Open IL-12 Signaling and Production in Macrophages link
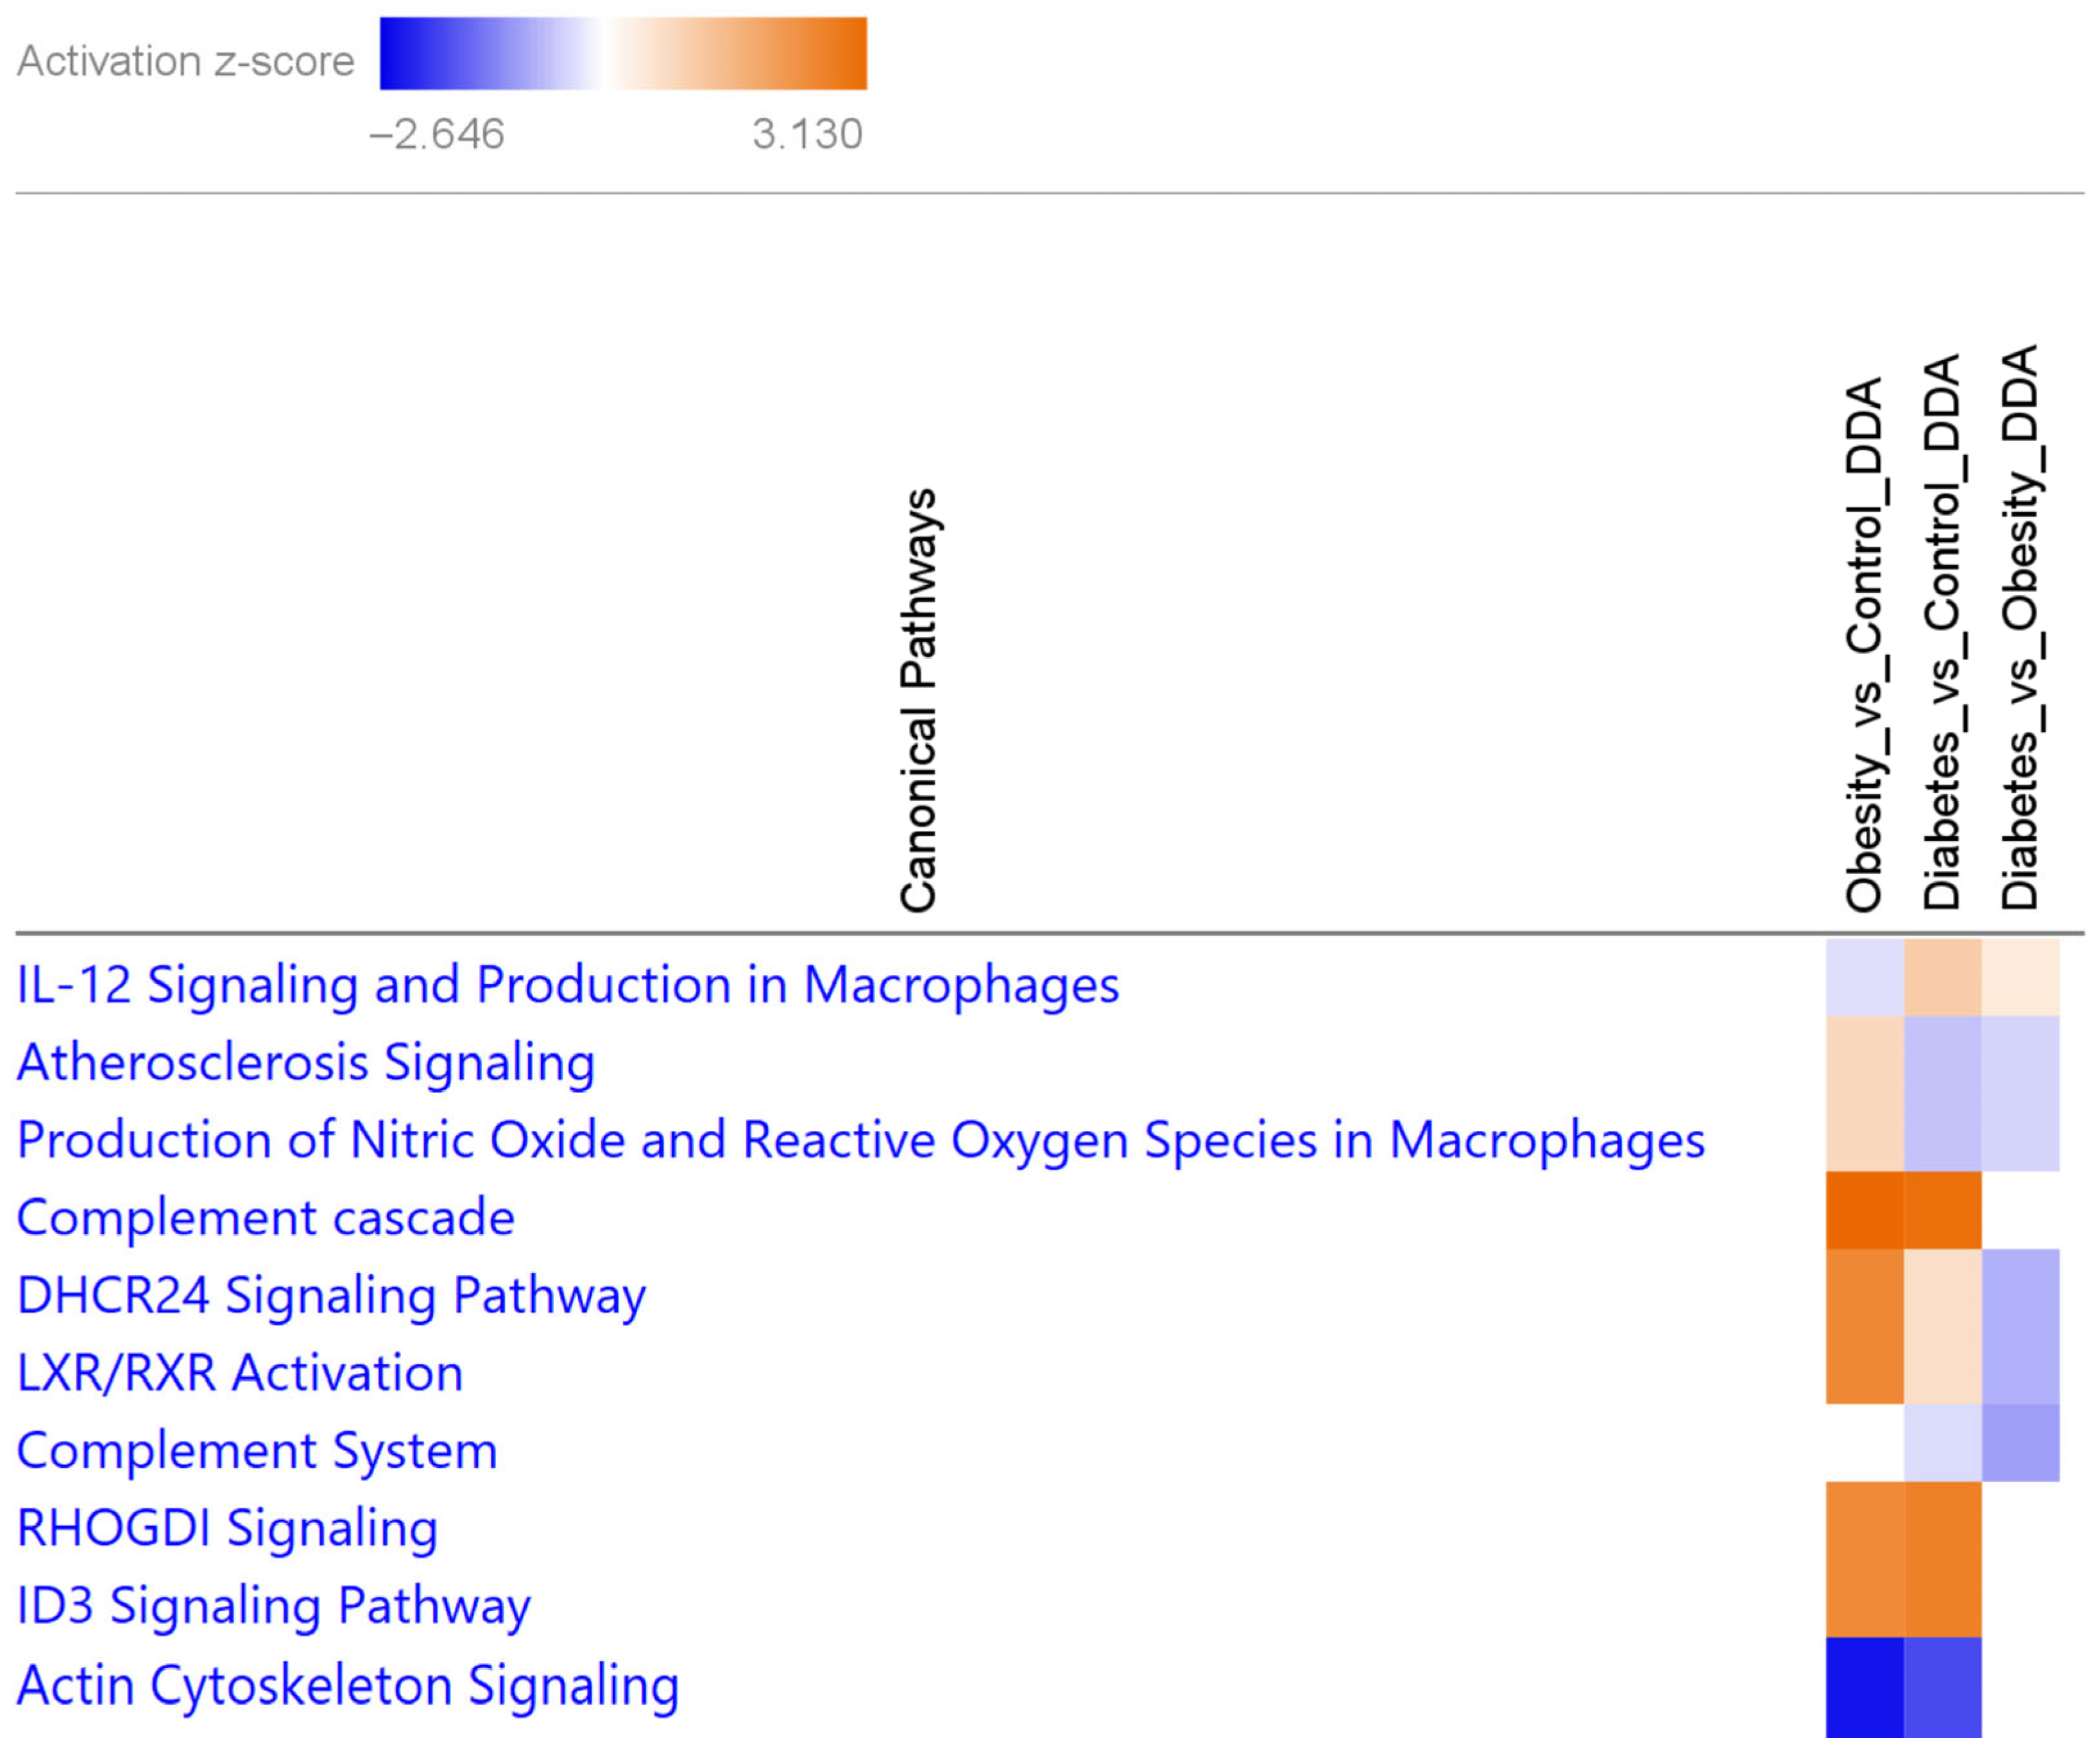The image size is (2100, 1752). 567,986
